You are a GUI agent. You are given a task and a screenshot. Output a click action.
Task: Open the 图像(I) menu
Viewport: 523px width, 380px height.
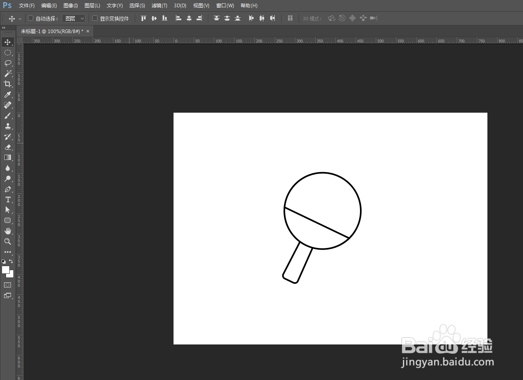click(71, 6)
